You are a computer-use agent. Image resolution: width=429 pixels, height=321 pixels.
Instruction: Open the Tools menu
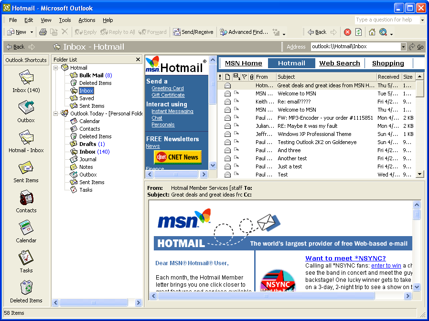tap(65, 20)
